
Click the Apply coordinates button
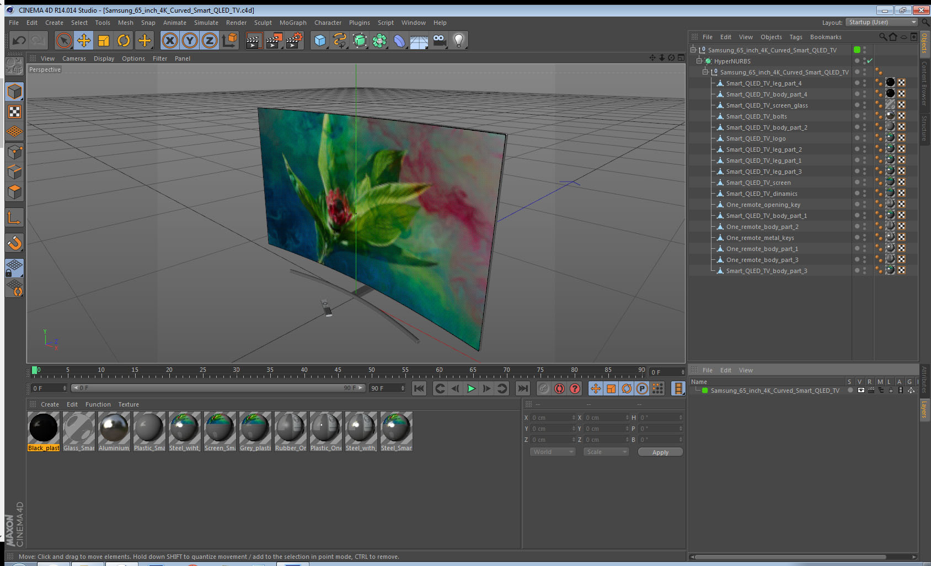tap(660, 452)
